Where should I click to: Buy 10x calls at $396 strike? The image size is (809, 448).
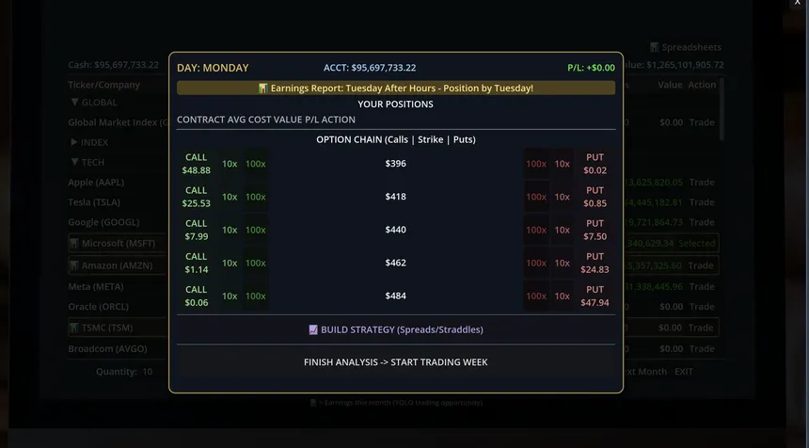(230, 164)
